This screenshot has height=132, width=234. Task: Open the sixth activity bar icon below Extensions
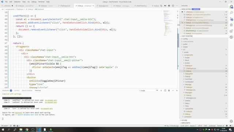pos(231,37)
